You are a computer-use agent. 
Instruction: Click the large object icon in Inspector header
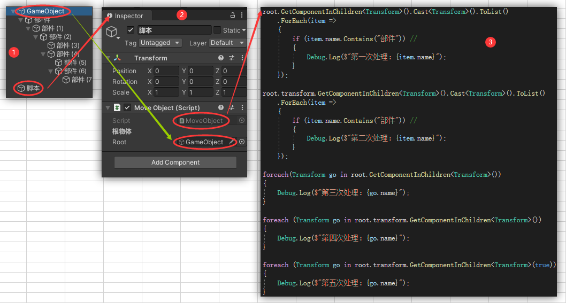111,31
